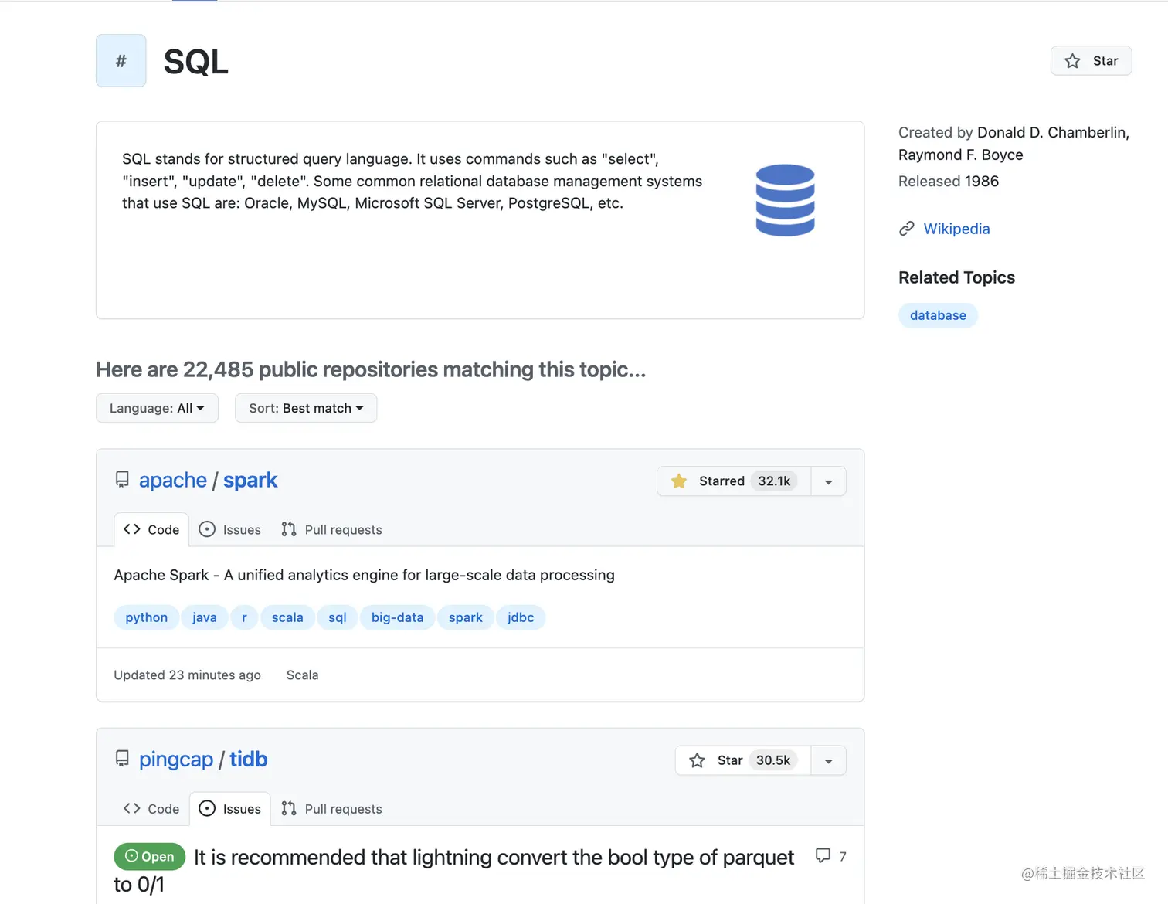Select the Code tab for apache/spark
Image resolution: width=1168 pixels, height=904 pixels.
[151, 530]
